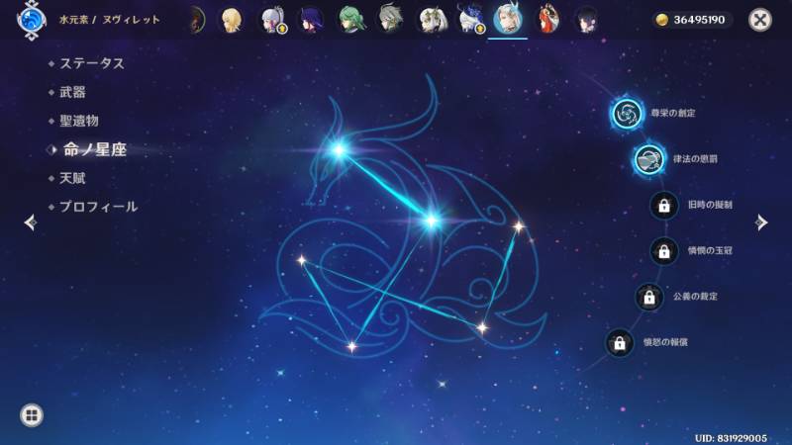Click the dim star nearest the right arrow
The image size is (792, 445).
point(519,226)
